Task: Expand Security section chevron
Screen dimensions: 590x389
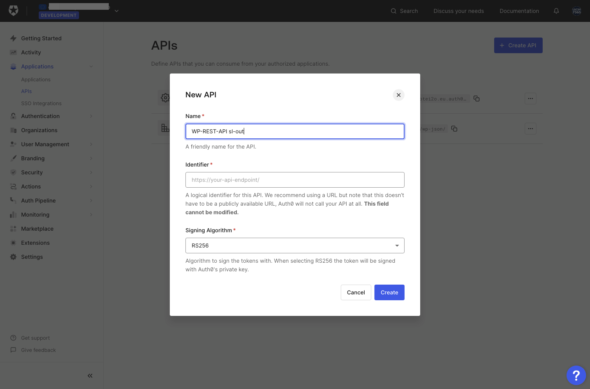Action: coord(91,172)
